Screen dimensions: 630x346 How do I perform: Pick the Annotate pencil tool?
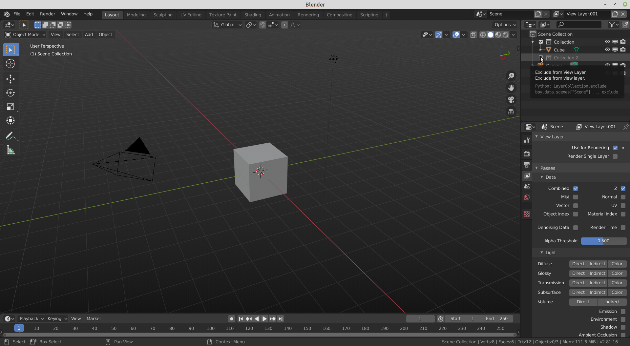[10, 136]
